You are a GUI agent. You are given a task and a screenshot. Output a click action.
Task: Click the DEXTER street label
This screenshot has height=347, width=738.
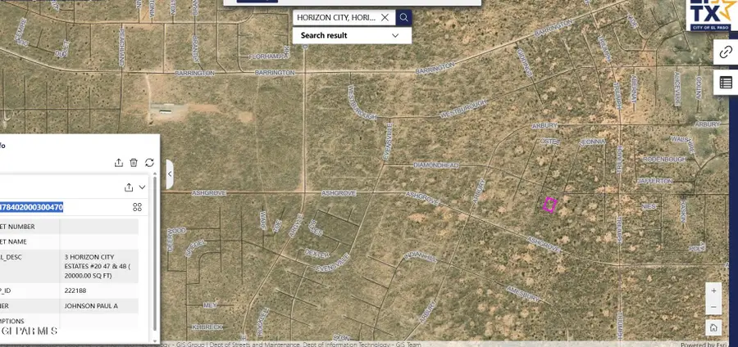coord(317,253)
